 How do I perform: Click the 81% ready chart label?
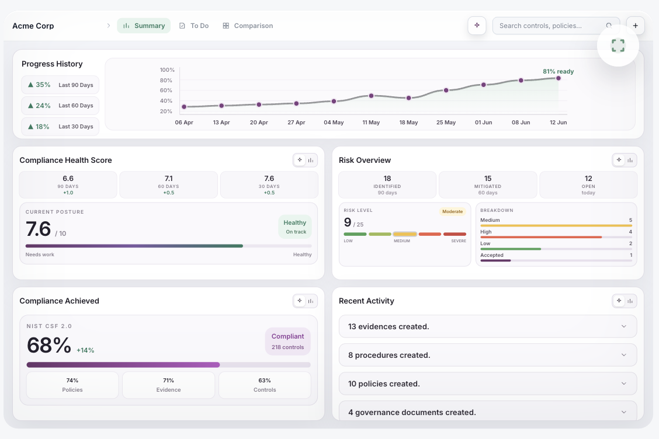coord(558,71)
